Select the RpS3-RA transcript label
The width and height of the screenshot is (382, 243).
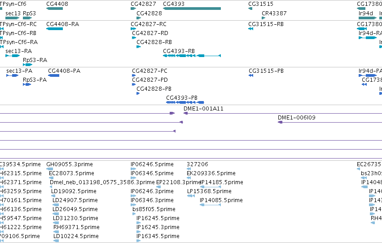(35, 60)
